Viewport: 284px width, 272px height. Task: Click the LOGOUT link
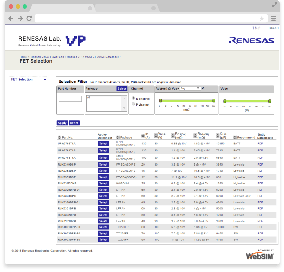click(x=273, y=28)
